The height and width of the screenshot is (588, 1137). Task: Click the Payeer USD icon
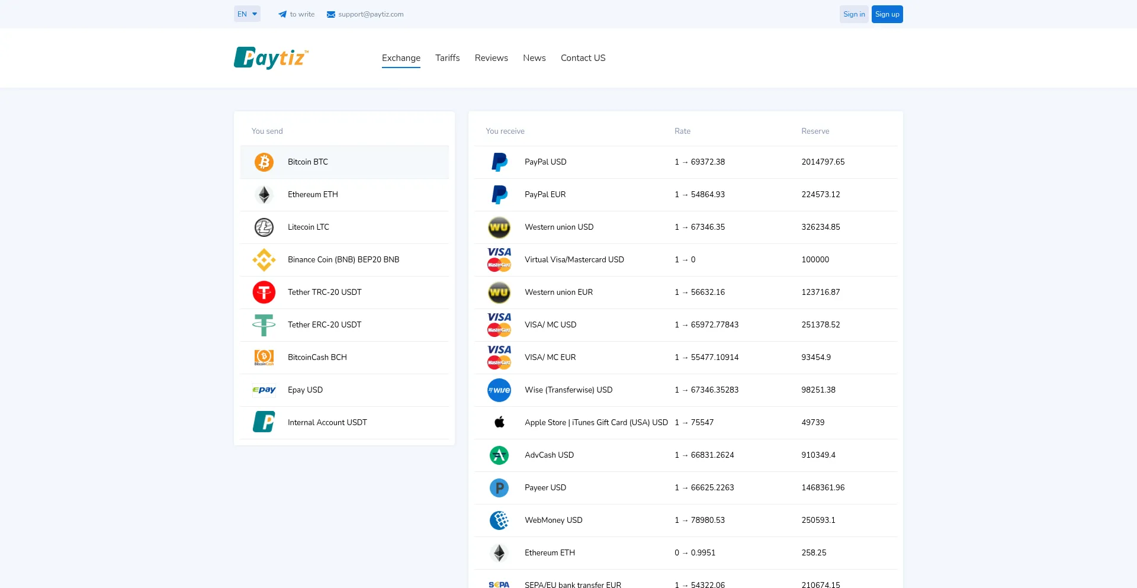point(499,488)
